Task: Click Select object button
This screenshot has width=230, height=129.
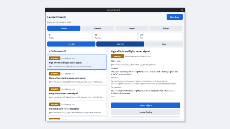Action: click(145, 105)
